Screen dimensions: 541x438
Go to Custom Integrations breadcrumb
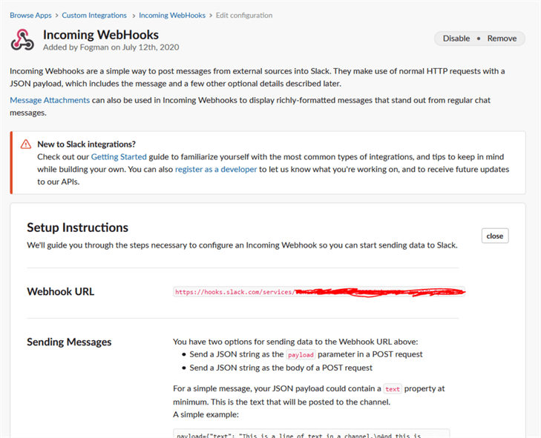tap(94, 16)
